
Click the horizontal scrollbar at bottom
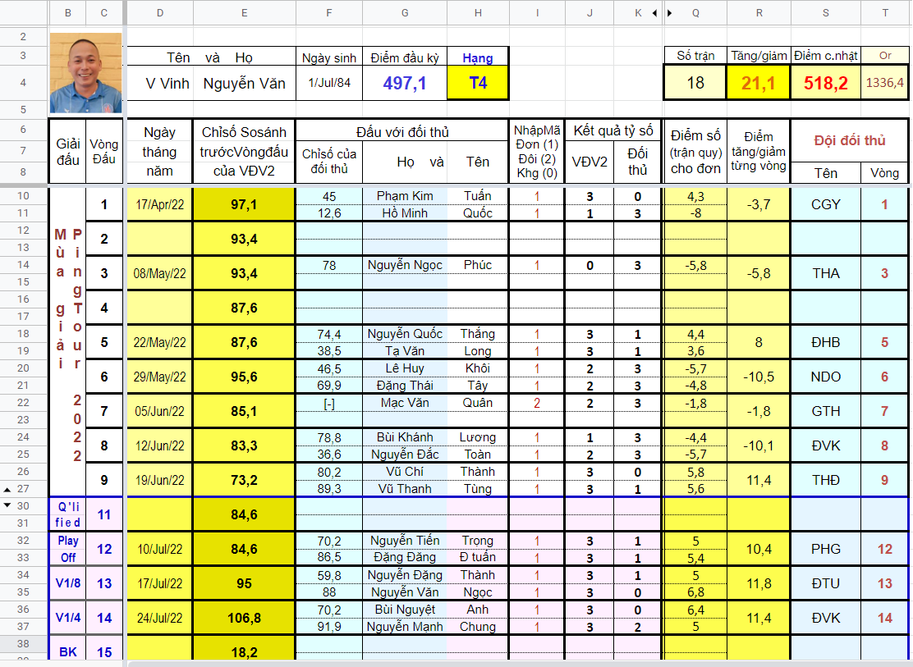518,664
